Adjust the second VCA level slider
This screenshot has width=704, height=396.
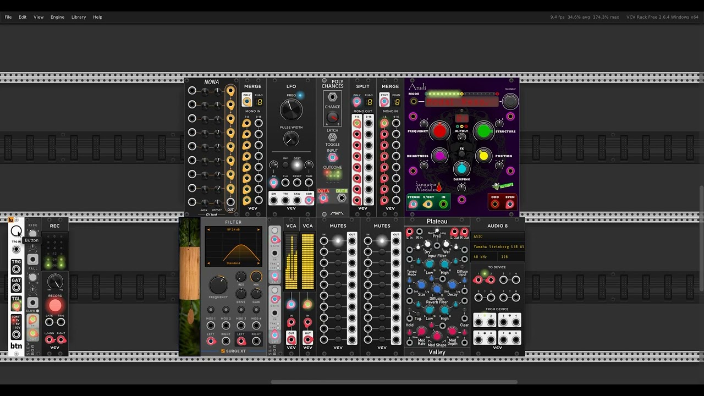click(307, 262)
